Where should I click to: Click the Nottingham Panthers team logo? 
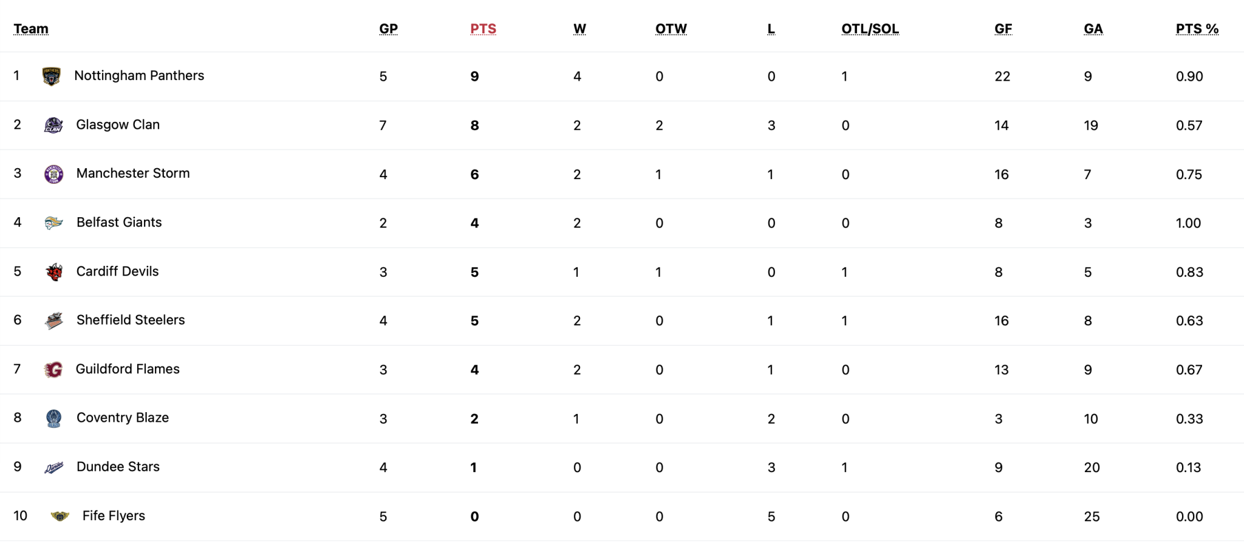pyautogui.click(x=52, y=76)
